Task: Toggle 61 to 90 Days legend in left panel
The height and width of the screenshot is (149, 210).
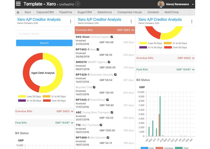Action: pos(30,101)
